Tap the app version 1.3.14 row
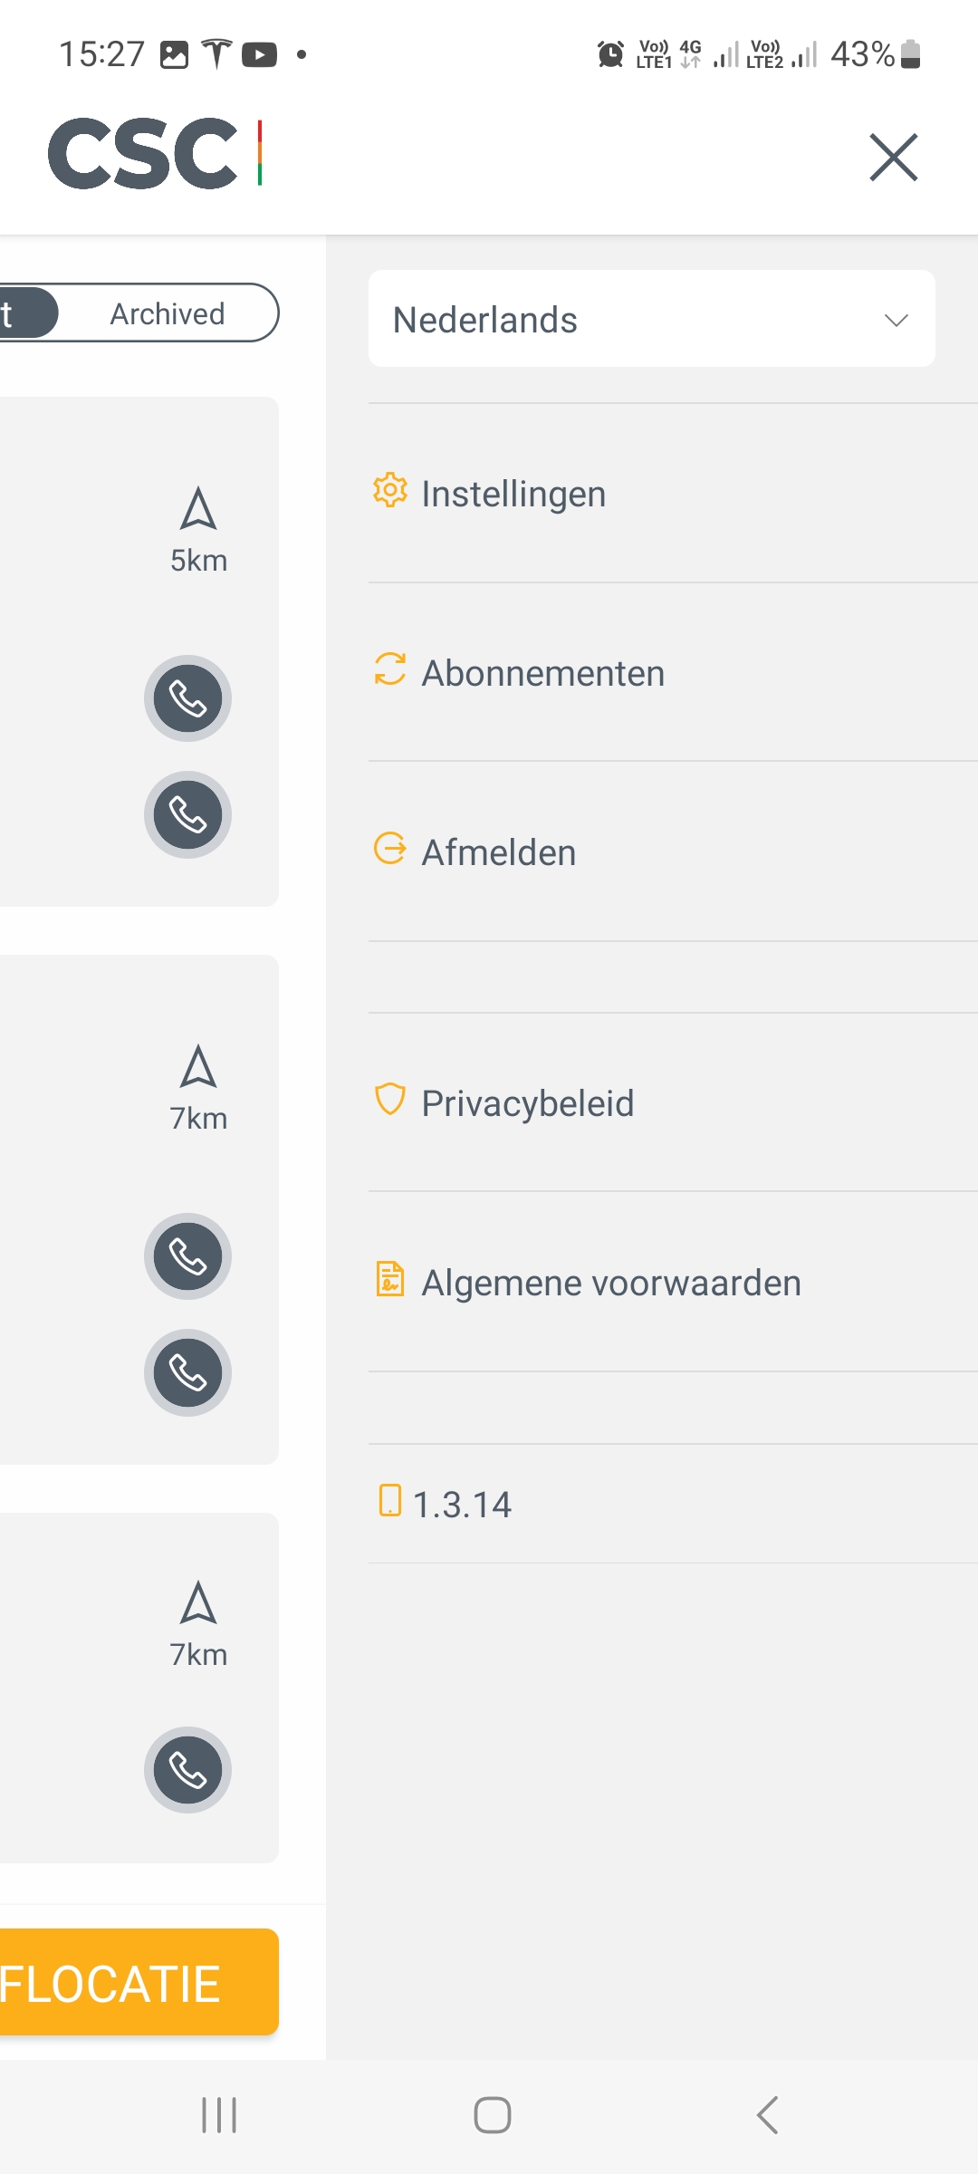The height and width of the screenshot is (2174, 978). click(673, 1504)
